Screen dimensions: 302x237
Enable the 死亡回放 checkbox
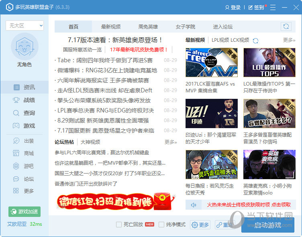point(119,225)
